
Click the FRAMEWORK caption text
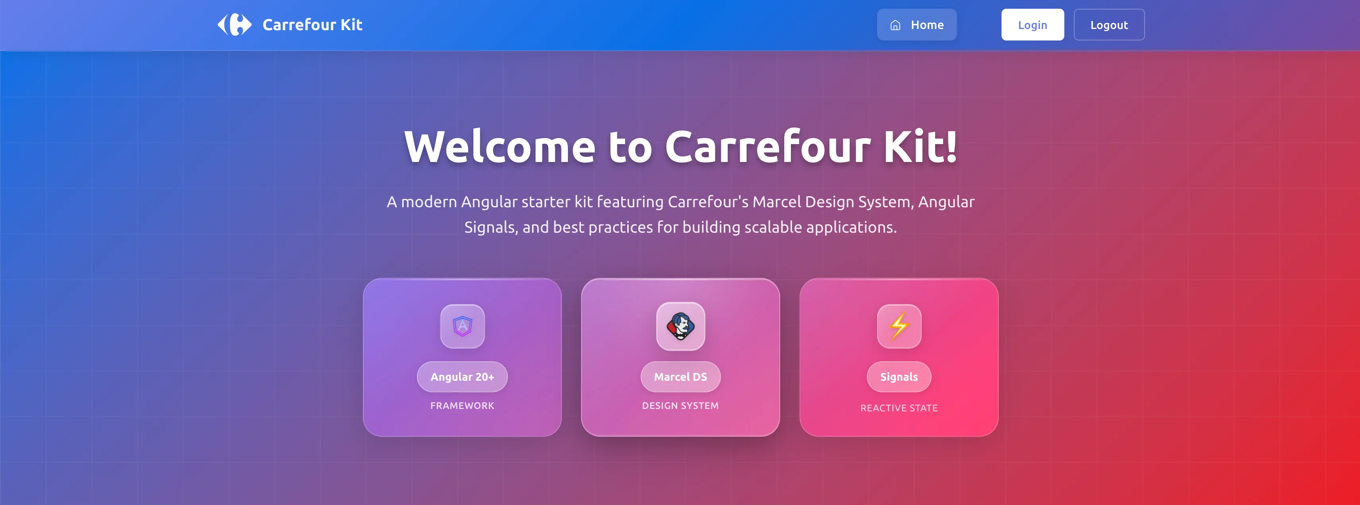463,406
